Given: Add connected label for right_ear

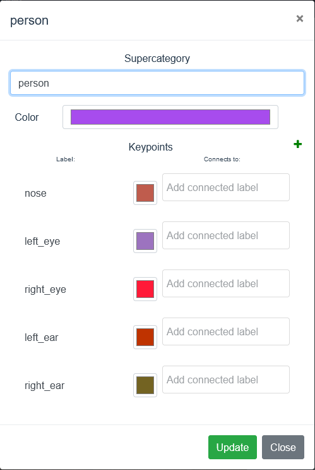Looking at the screenshot, I should (226, 380).
